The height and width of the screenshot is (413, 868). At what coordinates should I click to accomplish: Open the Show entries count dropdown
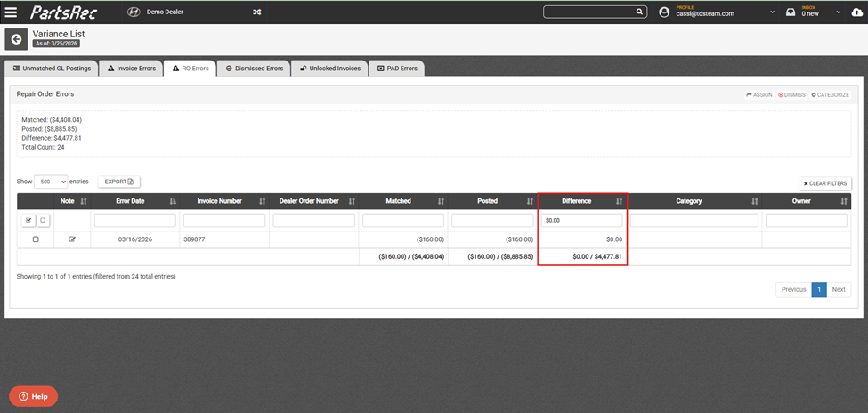[x=51, y=182]
